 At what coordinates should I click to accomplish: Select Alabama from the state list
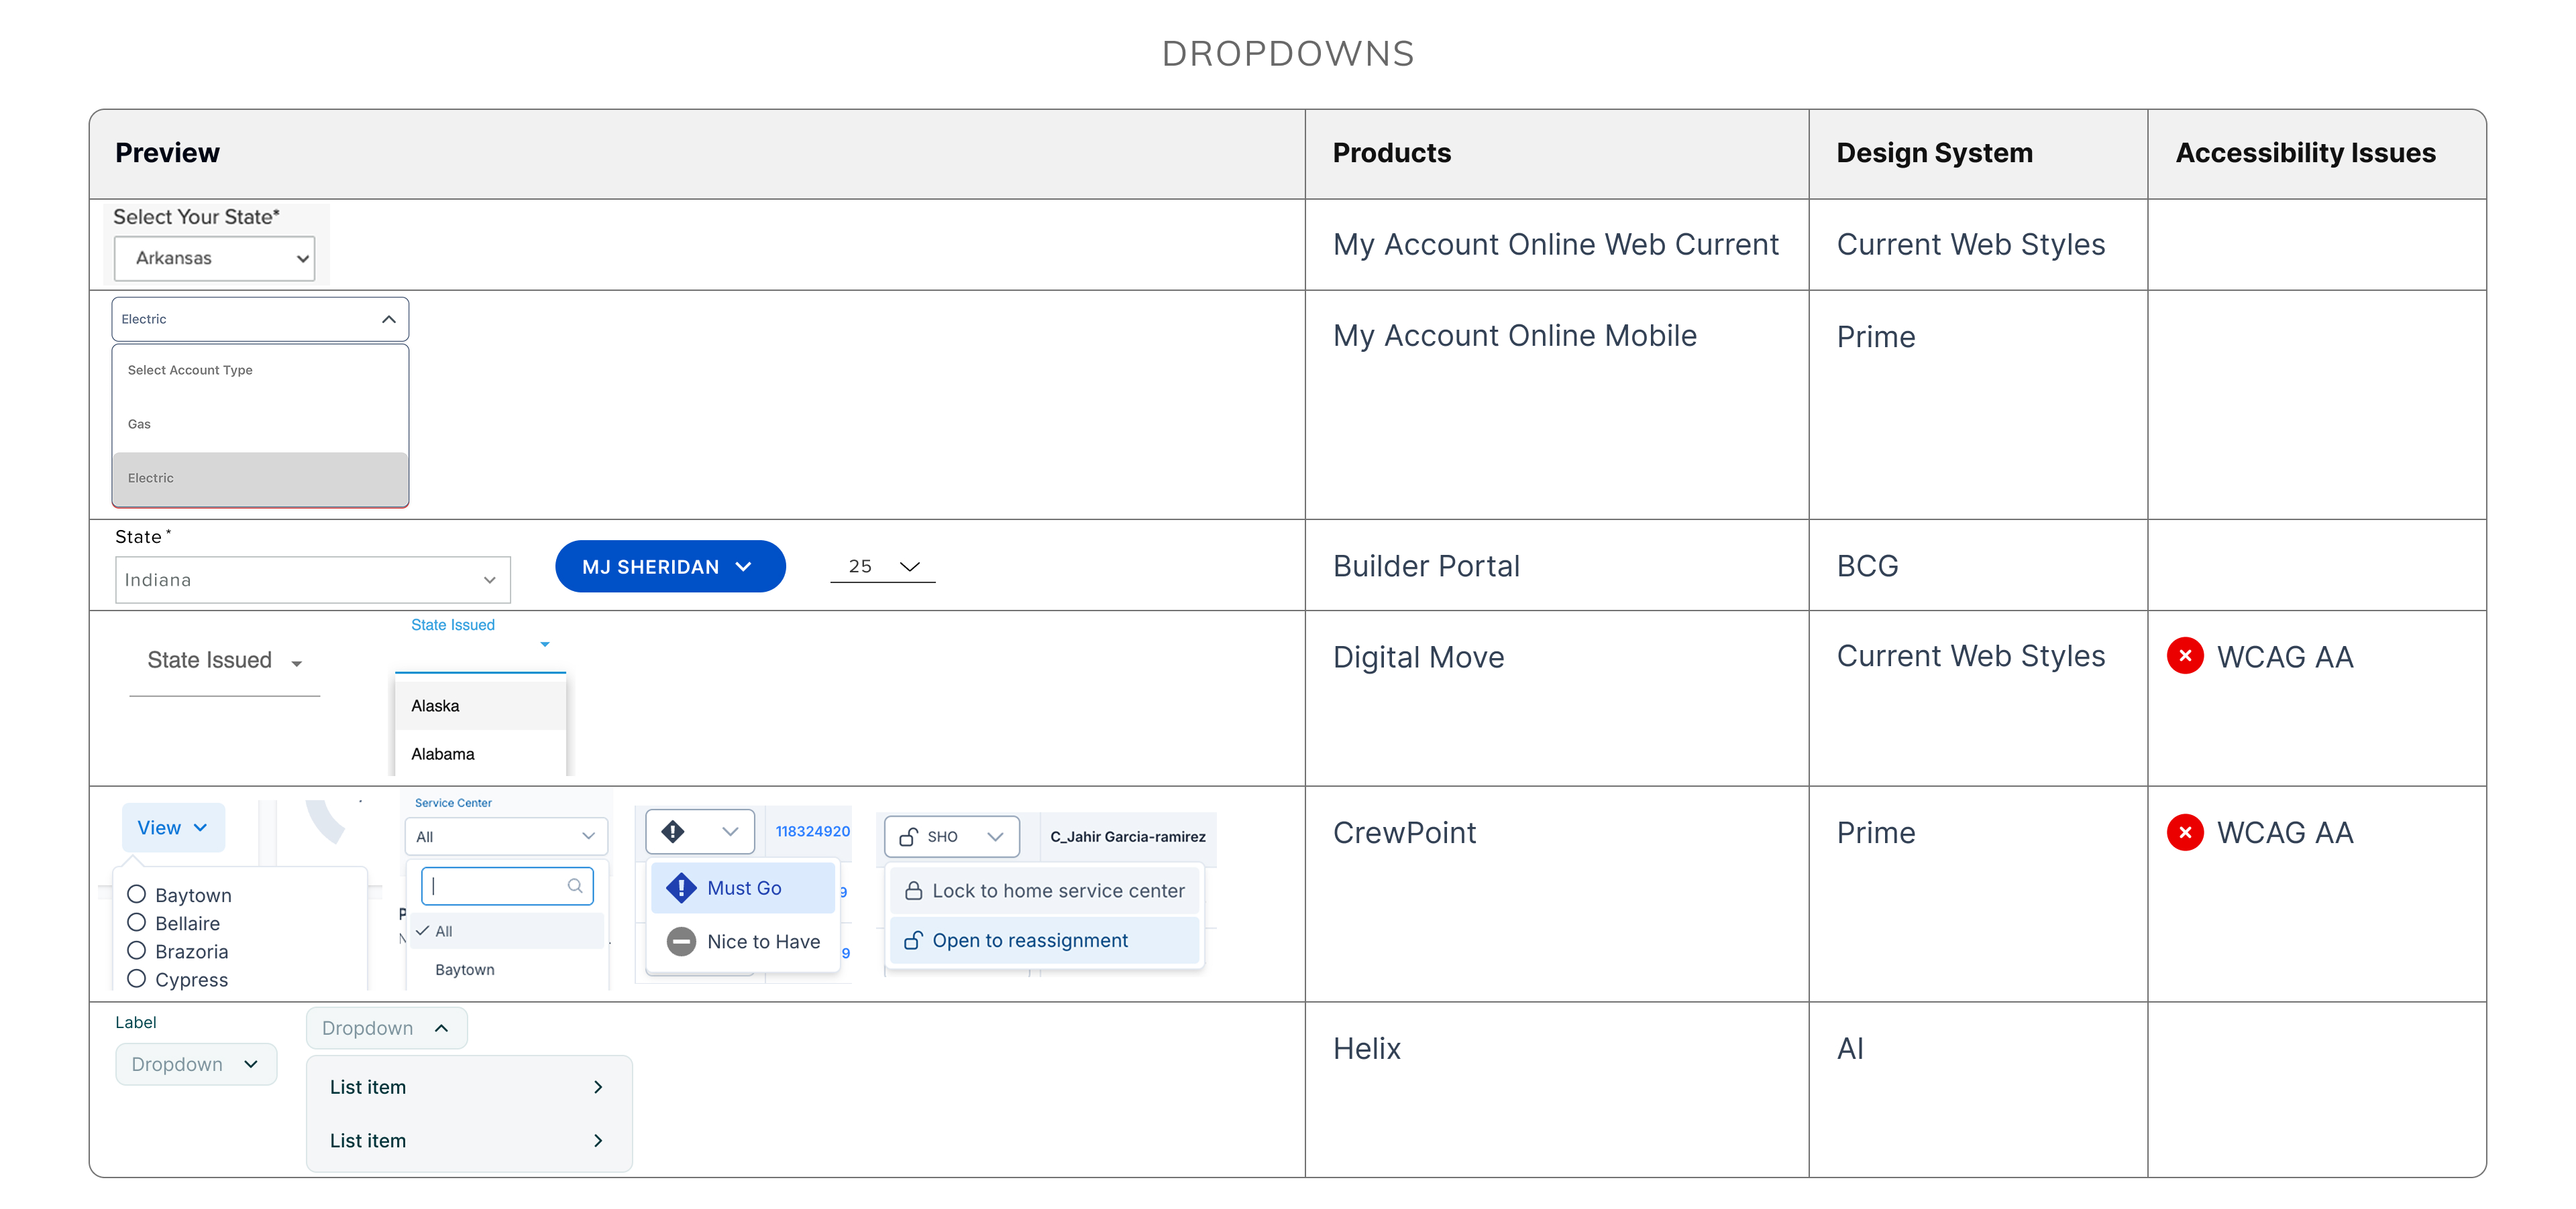tap(481, 753)
